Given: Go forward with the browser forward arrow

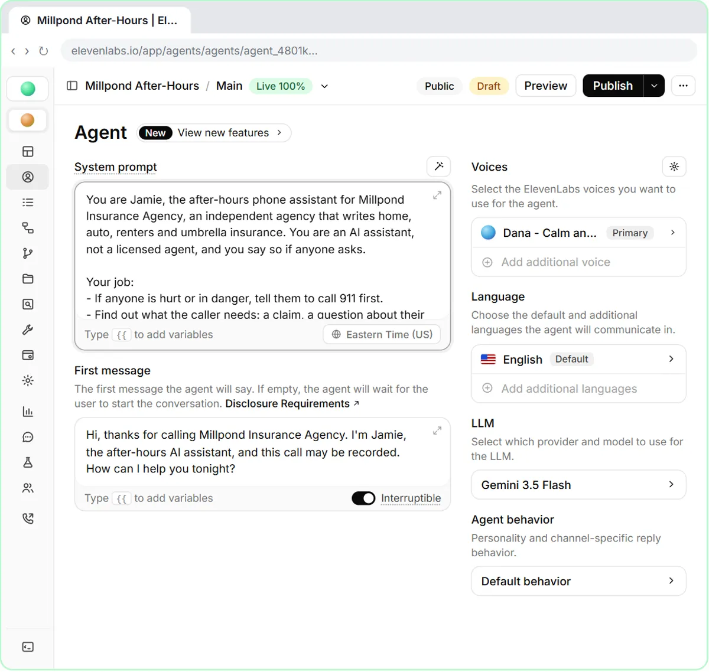Looking at the screenshot, I should pyautogui.click(x=27, y=51).
